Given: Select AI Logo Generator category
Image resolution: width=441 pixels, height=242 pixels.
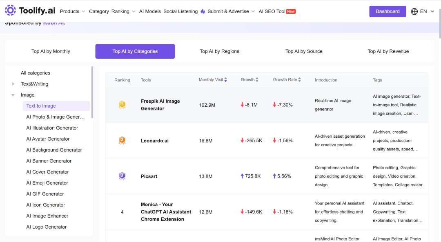Looking at the screenshot, I should [x=47, y=227].
